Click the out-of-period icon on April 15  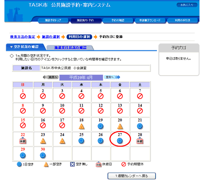23,125
